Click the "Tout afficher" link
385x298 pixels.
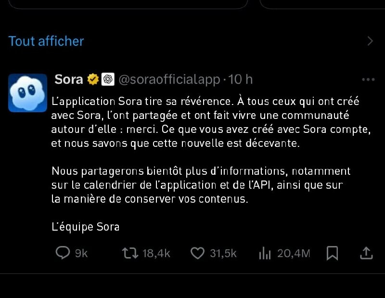click(x=46, y=41)
